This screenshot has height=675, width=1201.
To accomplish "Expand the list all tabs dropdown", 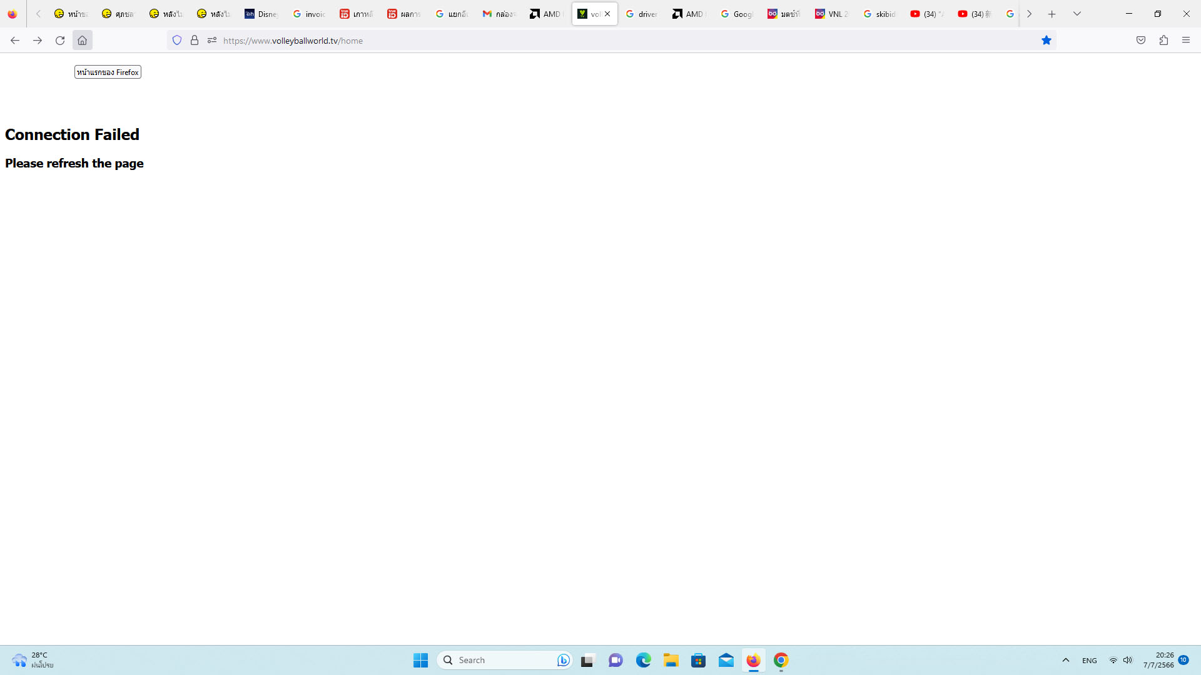I will (x=1077, y=14).
